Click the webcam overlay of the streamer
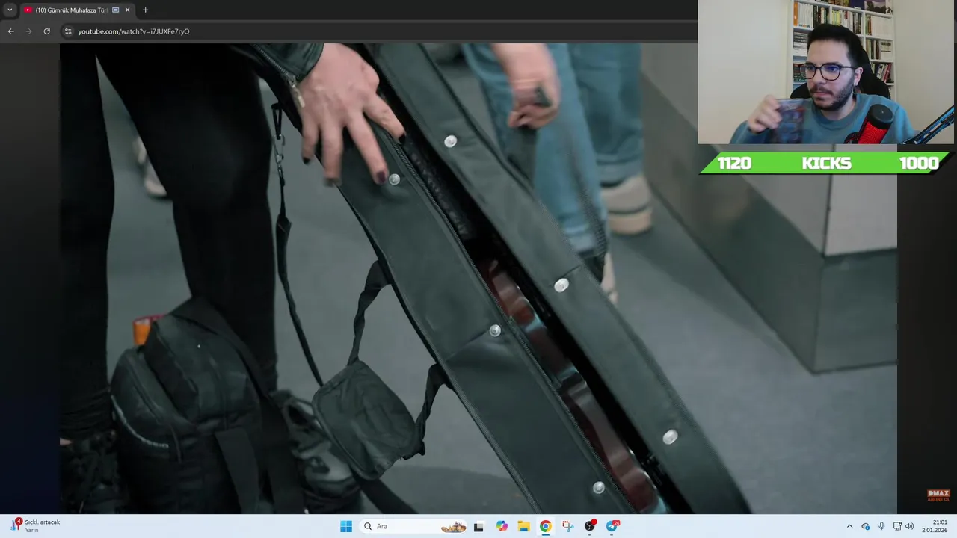Image resolution: width=957 pixels, height=538 pixels. [x=827, y=72]
